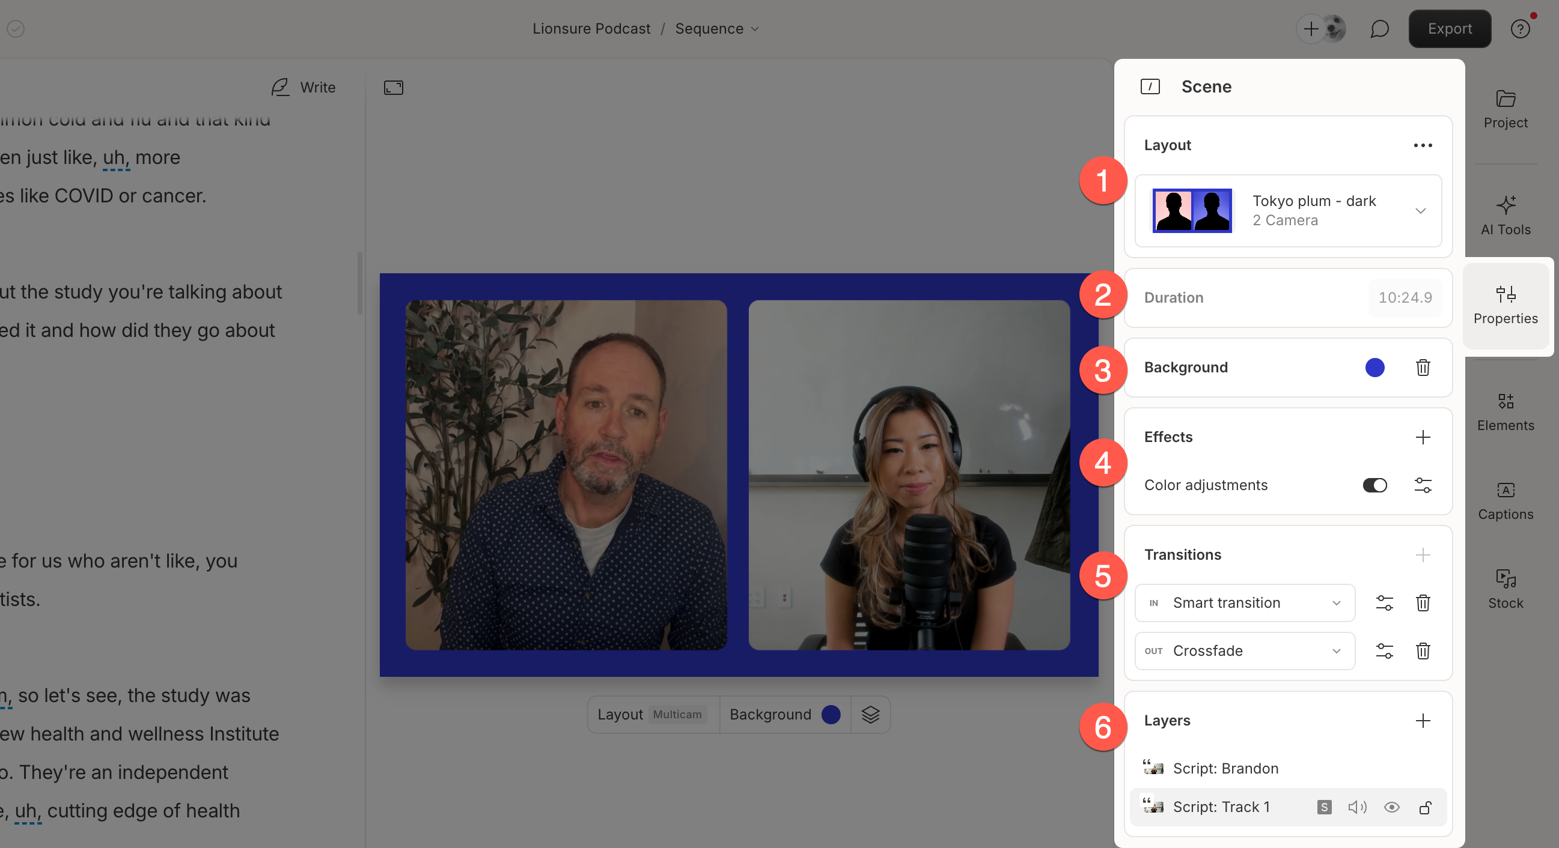Open Color adjustments settings sliders
1559x848 pixels.
pyautogui.click(x=1423, y=485)
